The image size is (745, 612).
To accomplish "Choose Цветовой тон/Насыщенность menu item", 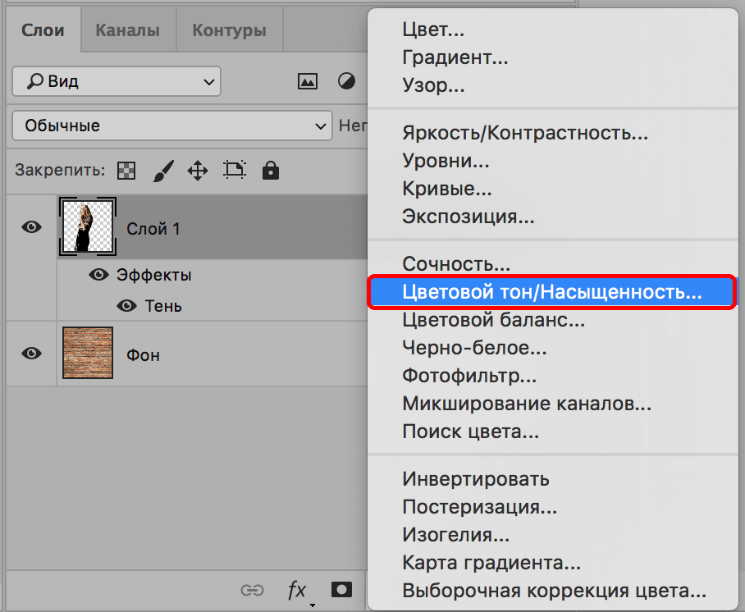I will [x=551, y=292].
